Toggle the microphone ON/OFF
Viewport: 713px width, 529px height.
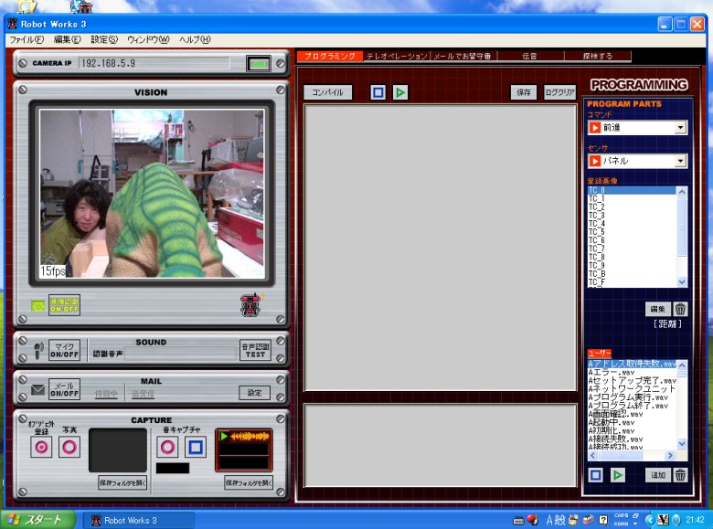click(64, 351)
